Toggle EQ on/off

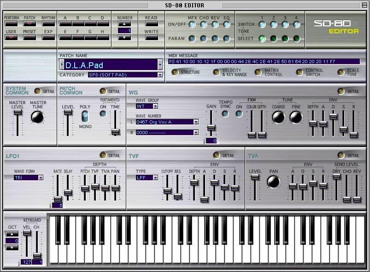tap(227, 24)
